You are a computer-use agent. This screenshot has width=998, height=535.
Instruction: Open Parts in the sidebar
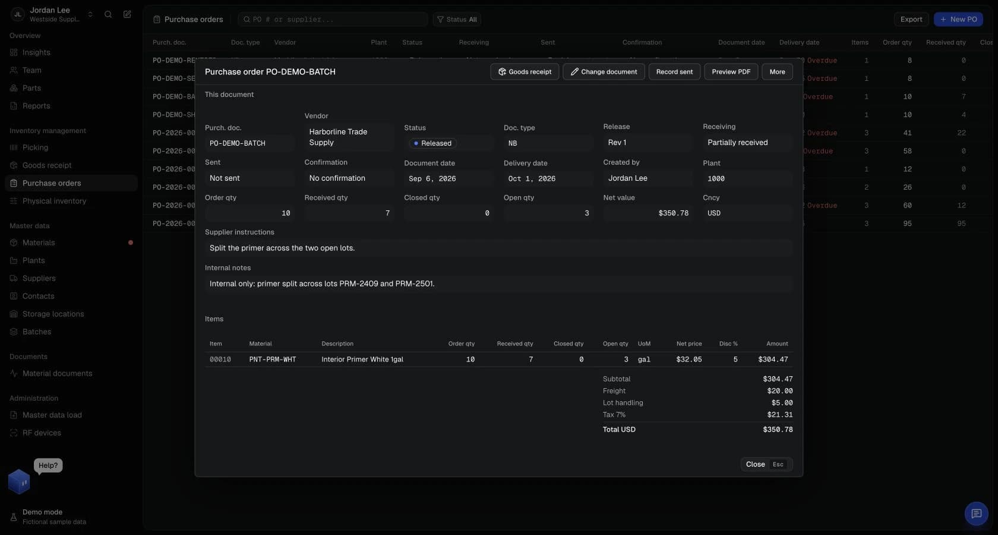tap(71, 88)
